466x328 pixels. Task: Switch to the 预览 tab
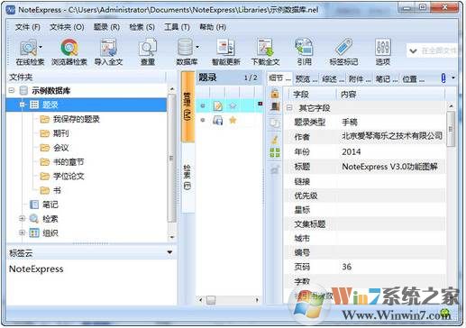[306, 78]
